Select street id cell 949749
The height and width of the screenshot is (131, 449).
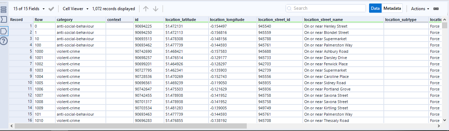(x=280, y=108)
